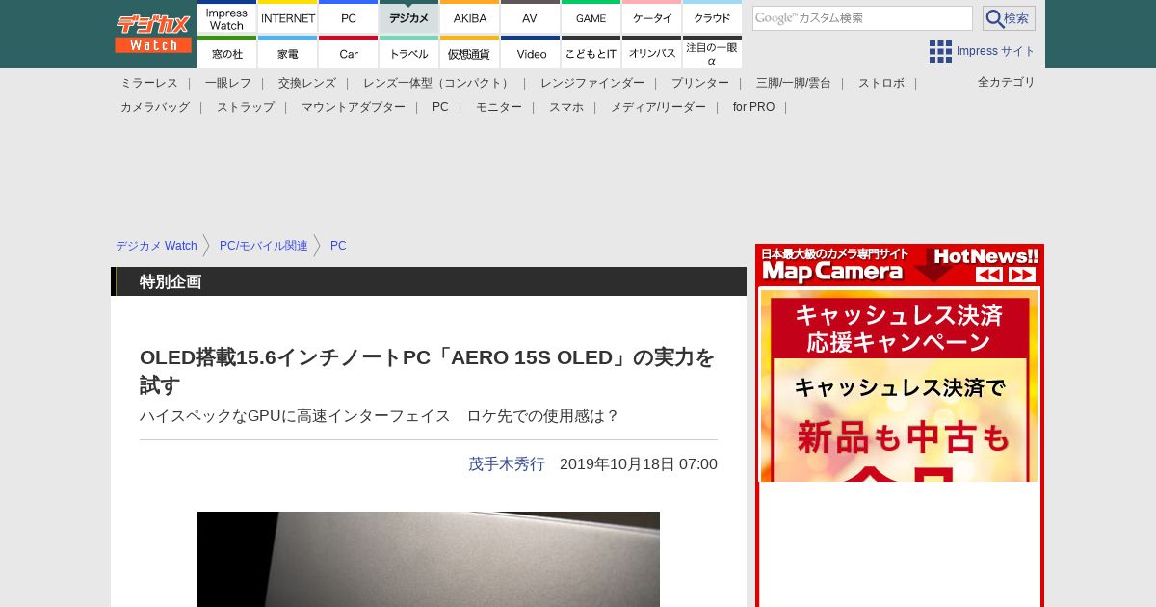Open the こどもとIT tab
Viewport: 1156px width, 607px height.
tap(591, 53)
